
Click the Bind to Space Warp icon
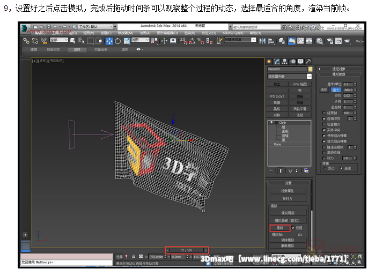coord(43,41)
